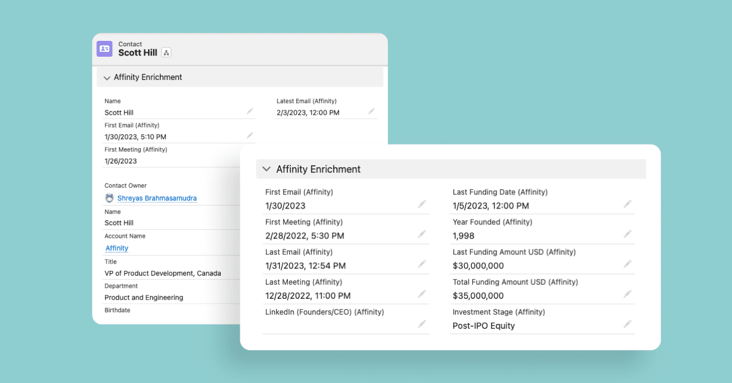Edit Year Founded pencil icon

(x=627, y=234)
